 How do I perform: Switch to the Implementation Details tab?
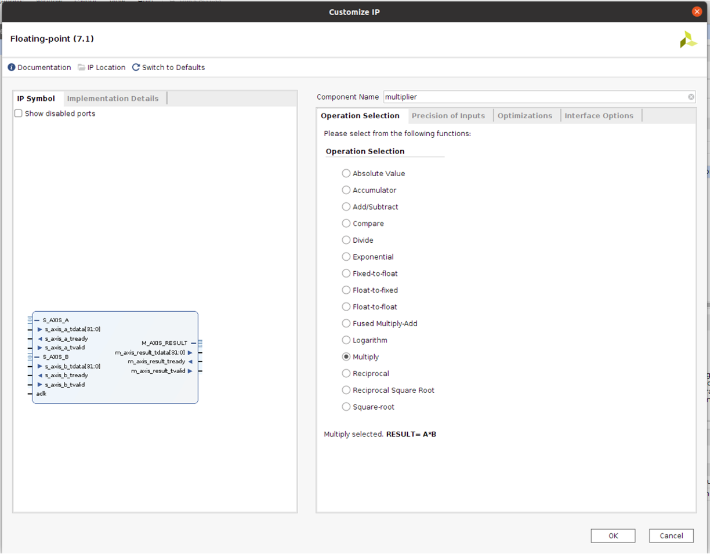point(113,99)
